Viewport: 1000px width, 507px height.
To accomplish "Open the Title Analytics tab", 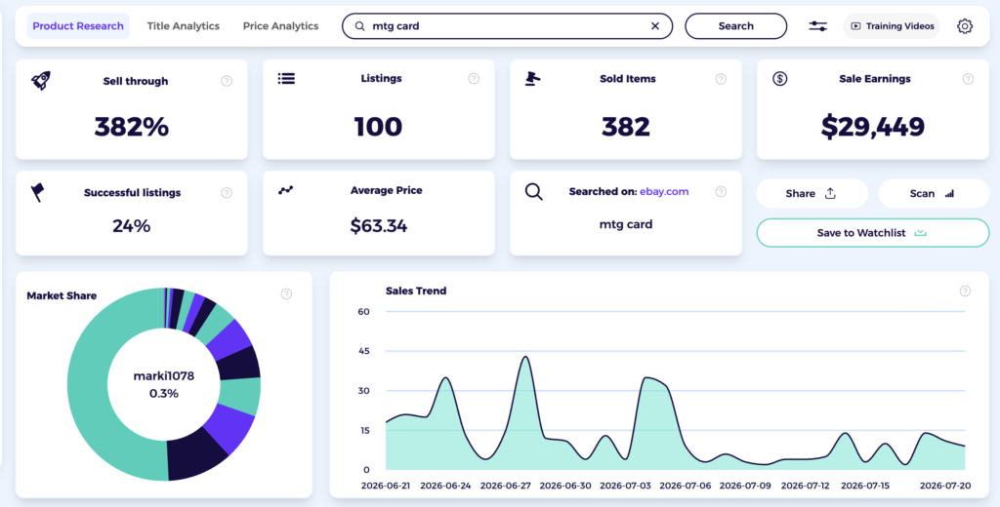I will pyautogui.click(x=183, y=26).
